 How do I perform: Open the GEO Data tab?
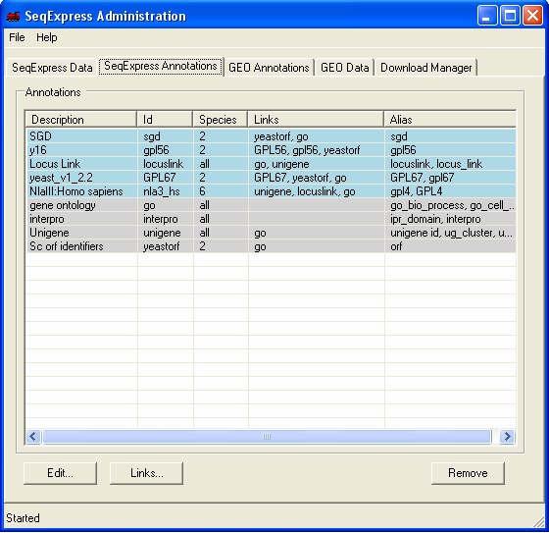(344, 68)
